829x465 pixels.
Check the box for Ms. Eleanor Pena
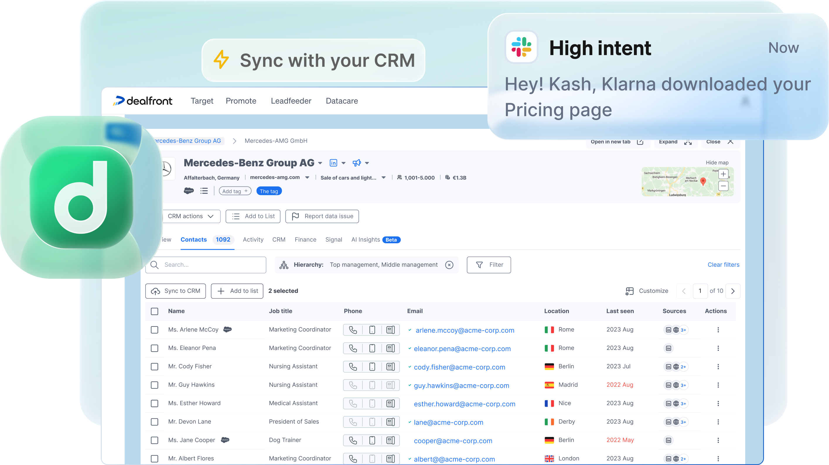(x=154, y=348)
